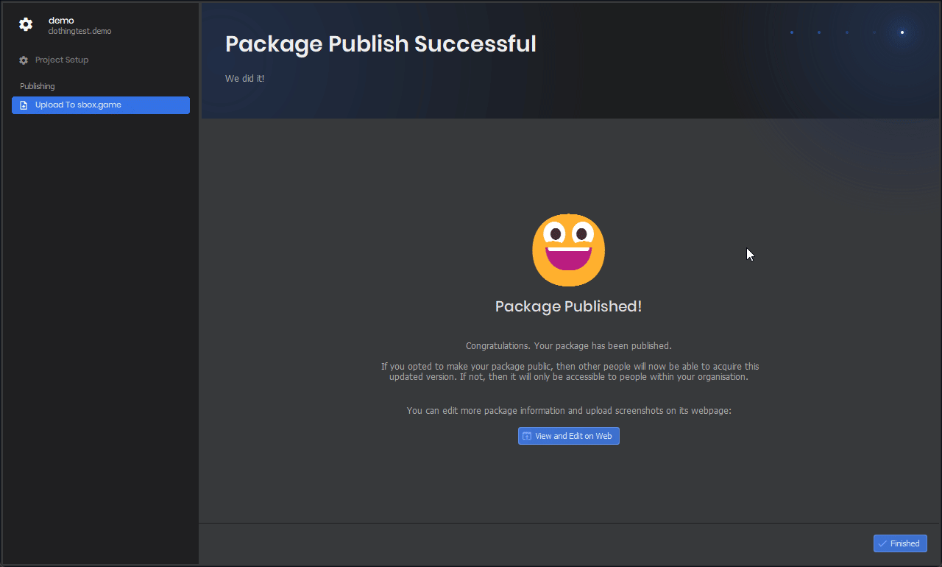Image resolution: width=942 pixels, height=567 pixels.
Task: Select Upload To sbox.game in sidebar
Action: [x=78, y=105]
